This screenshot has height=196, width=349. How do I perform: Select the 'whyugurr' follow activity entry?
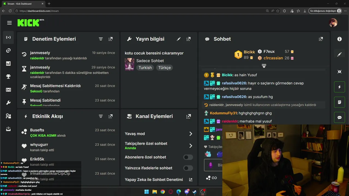click(68, 147)
